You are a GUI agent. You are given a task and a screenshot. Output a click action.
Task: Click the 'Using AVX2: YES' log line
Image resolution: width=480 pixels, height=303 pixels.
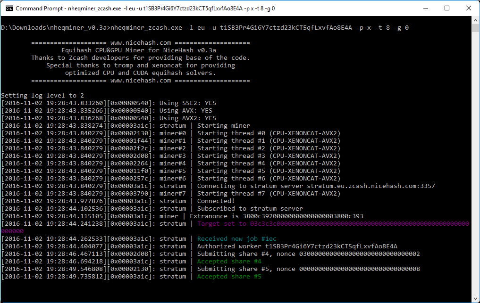click(x=187, y=118)
